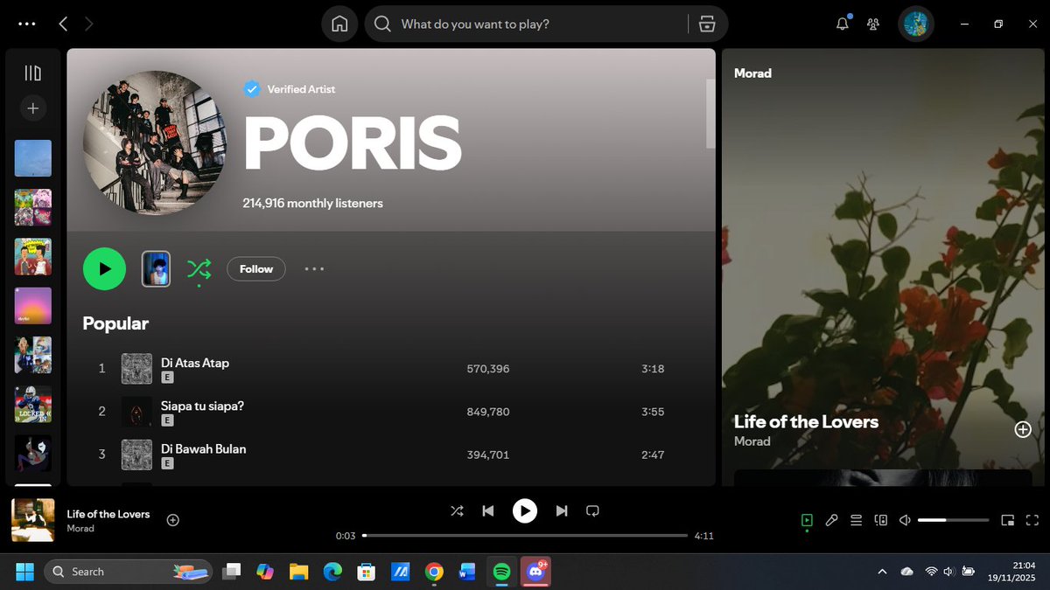1050x590 pixels.
Task: Open Task View on the taskbar
Action: point(232,572)
